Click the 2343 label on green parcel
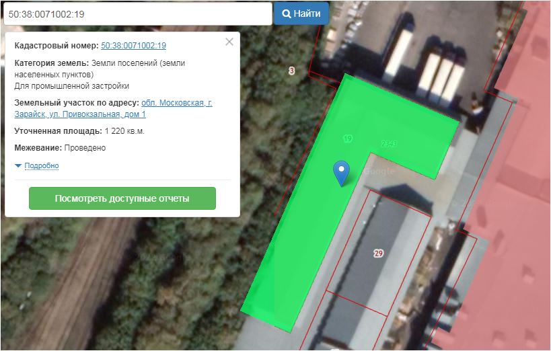551x351 pixels. tap(389, 143)
